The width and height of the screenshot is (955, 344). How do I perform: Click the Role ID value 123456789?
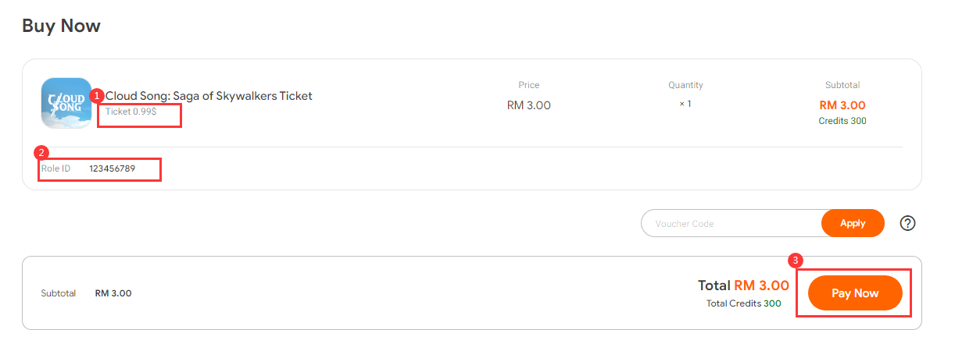113,168
